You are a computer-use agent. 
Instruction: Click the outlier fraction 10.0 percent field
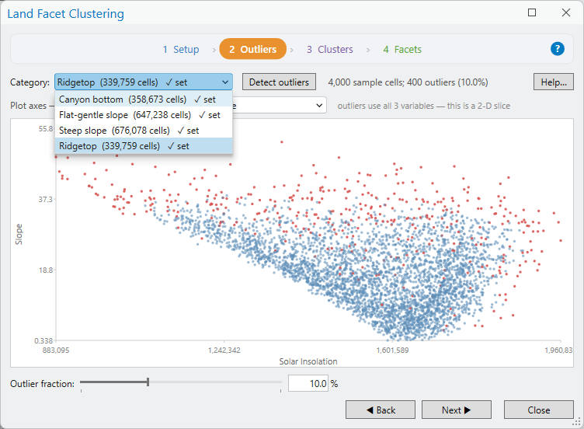click(x=308, y=383)
